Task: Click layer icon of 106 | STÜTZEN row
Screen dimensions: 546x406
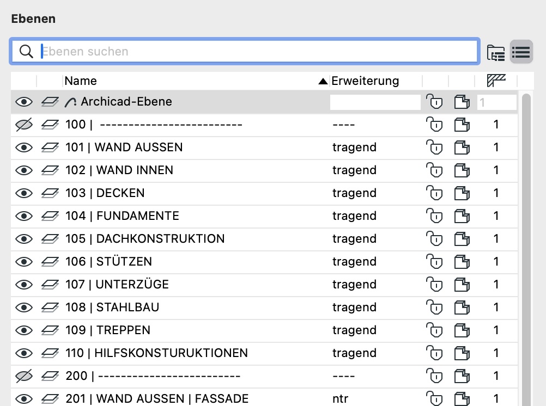Action: [x=50, y=262]
